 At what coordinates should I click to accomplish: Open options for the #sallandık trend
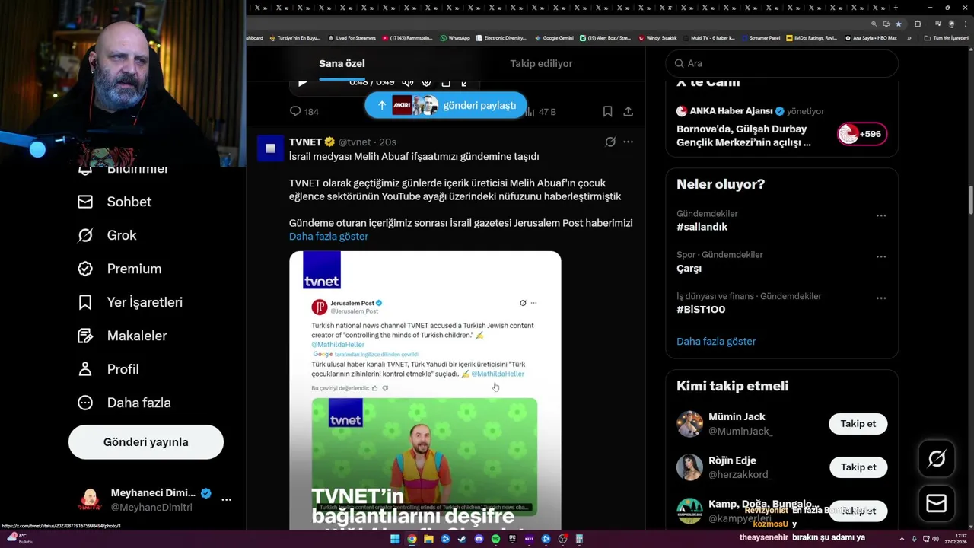pos(881,215)
